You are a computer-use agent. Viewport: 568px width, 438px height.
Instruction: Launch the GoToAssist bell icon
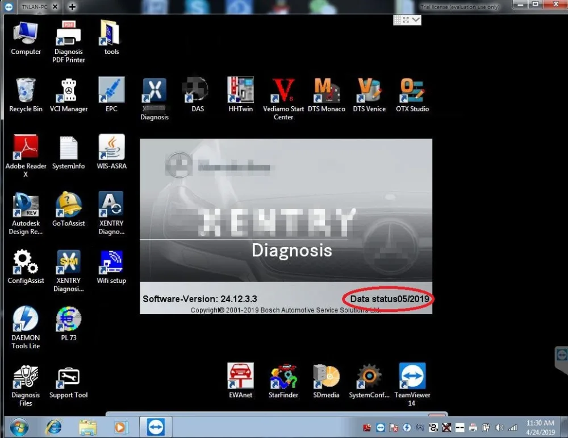pos(69,210)
